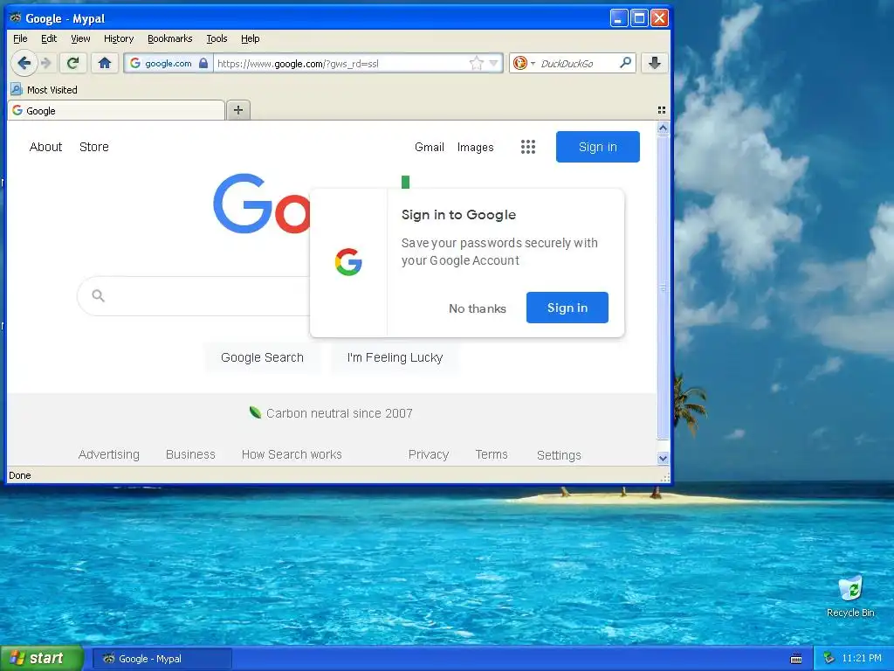Open the View menu
The image size is (894, 671).
[x=80, y=38]
